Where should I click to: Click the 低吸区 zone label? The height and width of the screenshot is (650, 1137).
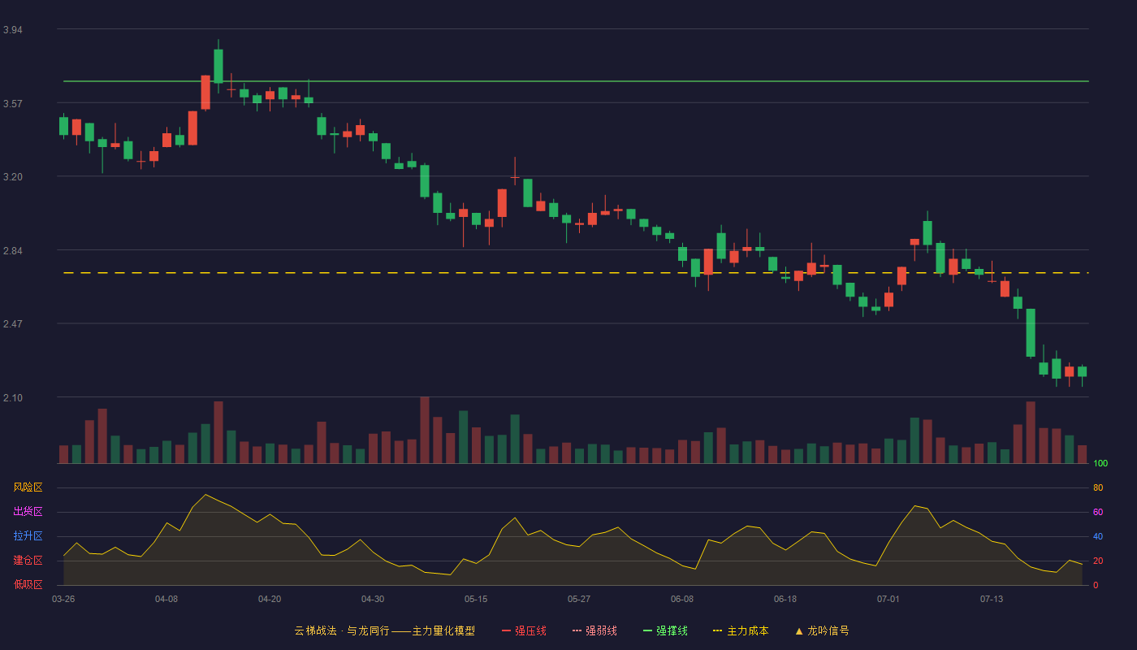pos(28,584)
